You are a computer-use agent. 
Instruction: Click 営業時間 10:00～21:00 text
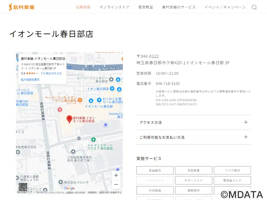(x=158, y=73)
